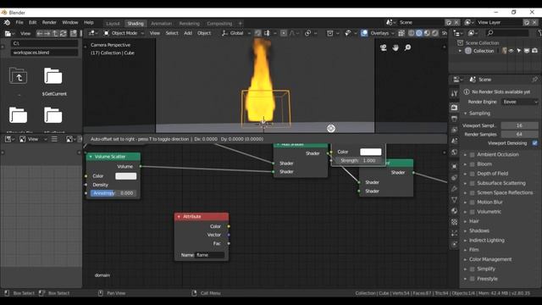Viewport: 542px width, 305px height.
Task: Open the Window menu
Action: point(69,23)
